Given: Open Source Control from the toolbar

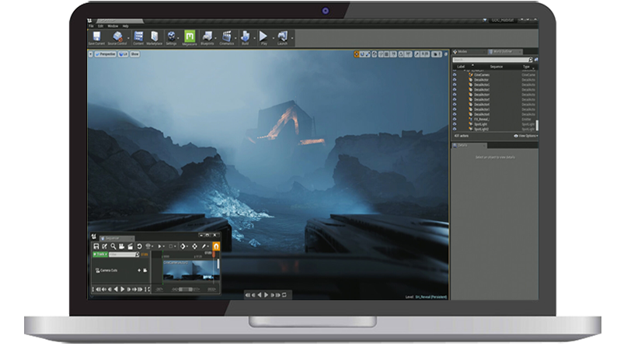Looking at the screenshot, I should click(118, 37).
